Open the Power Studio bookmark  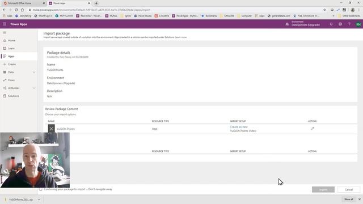pos(142,16)
